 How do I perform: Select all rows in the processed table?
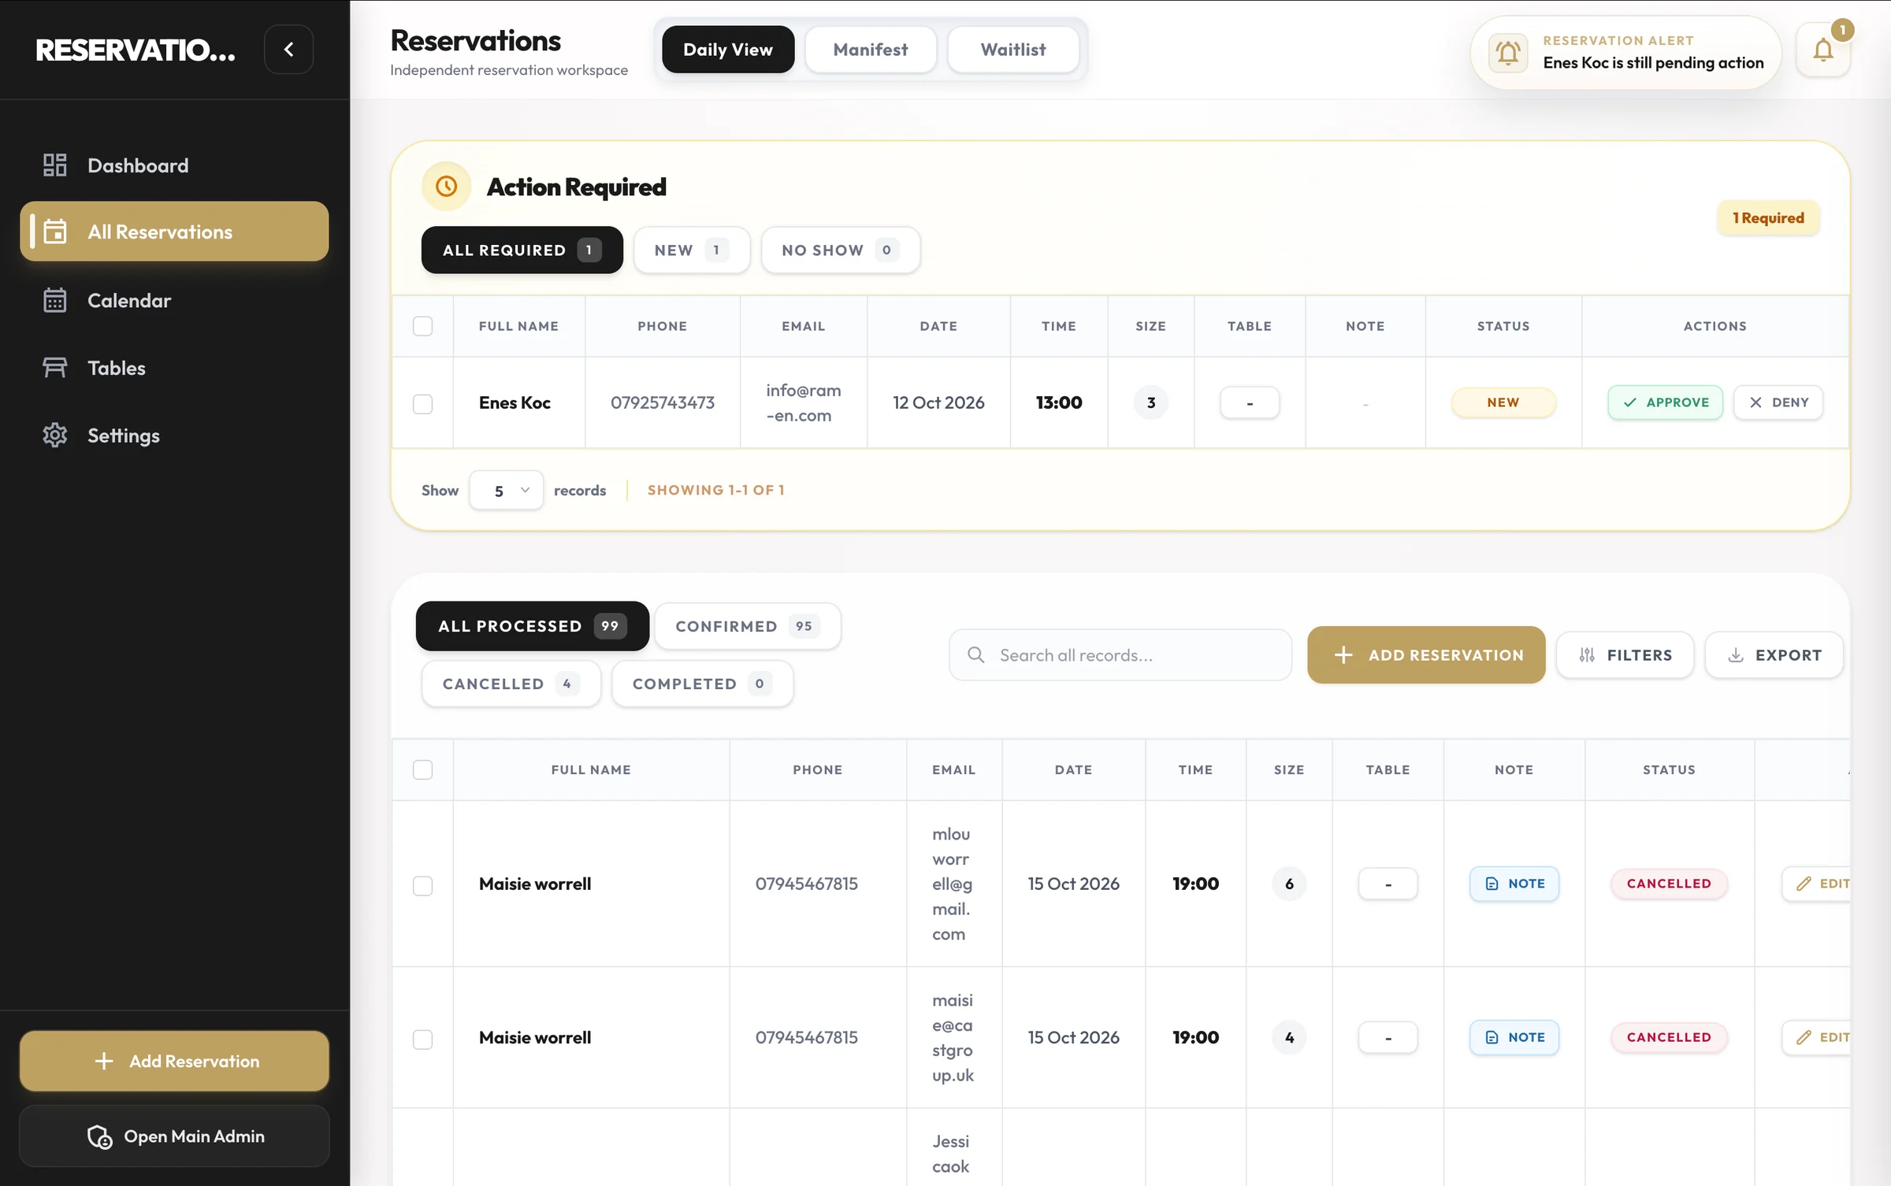point(423,769)
